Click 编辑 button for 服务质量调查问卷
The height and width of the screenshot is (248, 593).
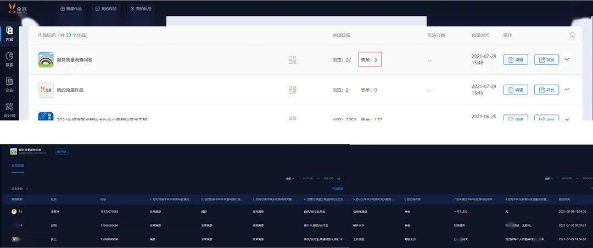click(x=515, y=59)
